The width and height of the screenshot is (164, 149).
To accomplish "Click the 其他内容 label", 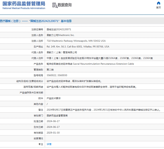I will point(38,104).
